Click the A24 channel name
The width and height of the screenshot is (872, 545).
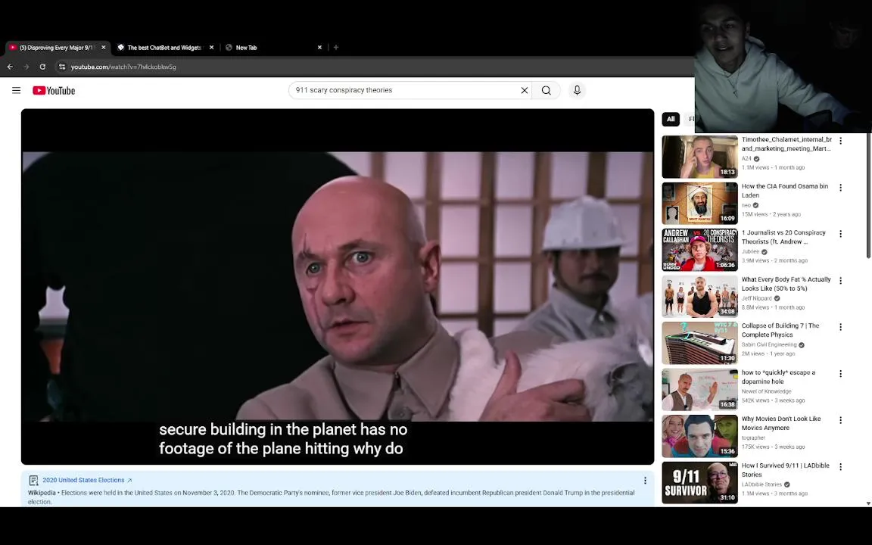coord(746,158)
